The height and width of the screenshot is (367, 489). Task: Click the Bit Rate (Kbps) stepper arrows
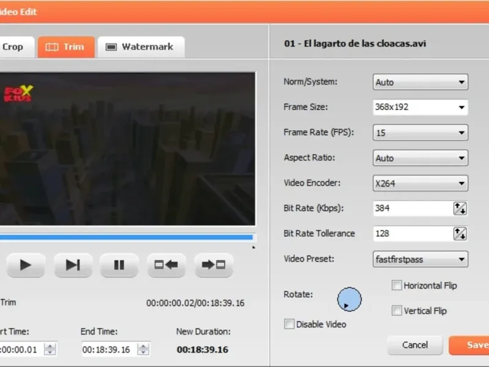[460, 209]
